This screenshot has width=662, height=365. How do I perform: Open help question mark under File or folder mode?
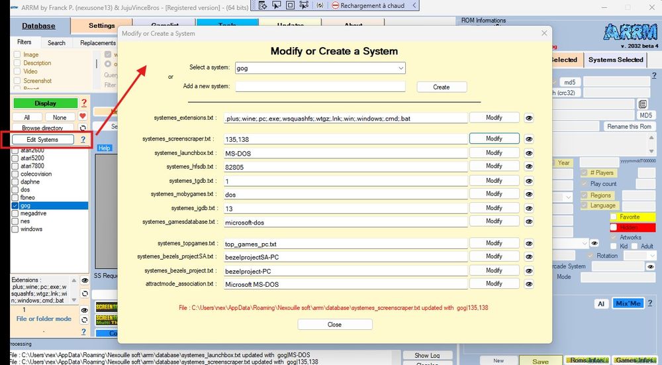point(83,332)
